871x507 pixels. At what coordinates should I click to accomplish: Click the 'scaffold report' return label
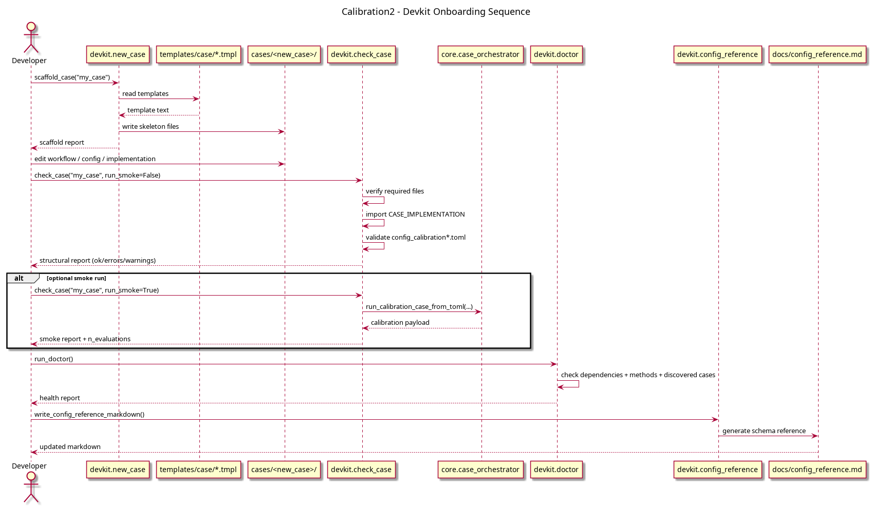(x=62, y=143)
